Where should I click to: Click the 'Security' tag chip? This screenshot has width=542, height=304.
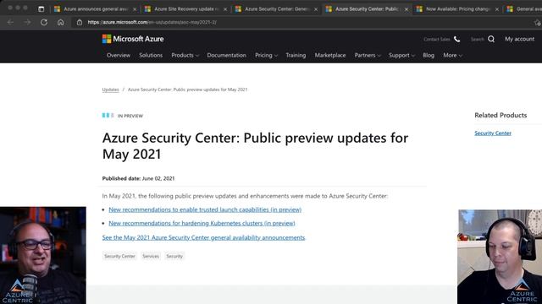pyautogui.click(x=174, y=256)
